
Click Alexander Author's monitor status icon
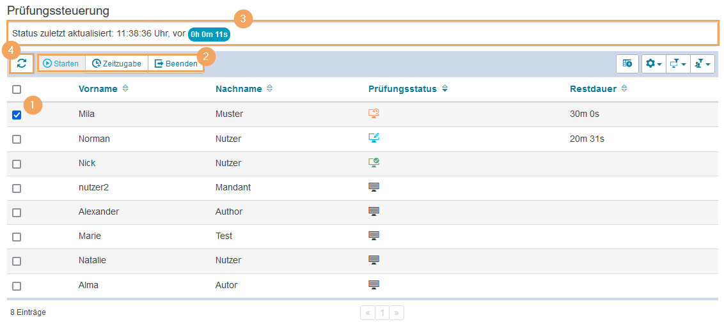pyautogui.click(x=374, y=211)
